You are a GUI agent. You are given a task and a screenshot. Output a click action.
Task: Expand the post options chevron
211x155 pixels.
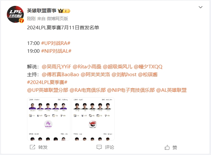pyautogui.click(x=201, y=7)
